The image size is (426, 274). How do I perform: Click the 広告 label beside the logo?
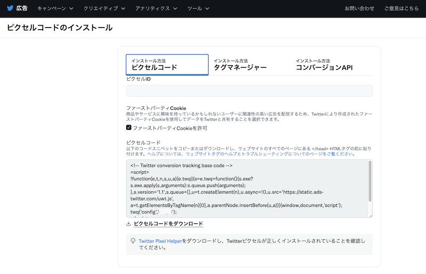point(22,8)
